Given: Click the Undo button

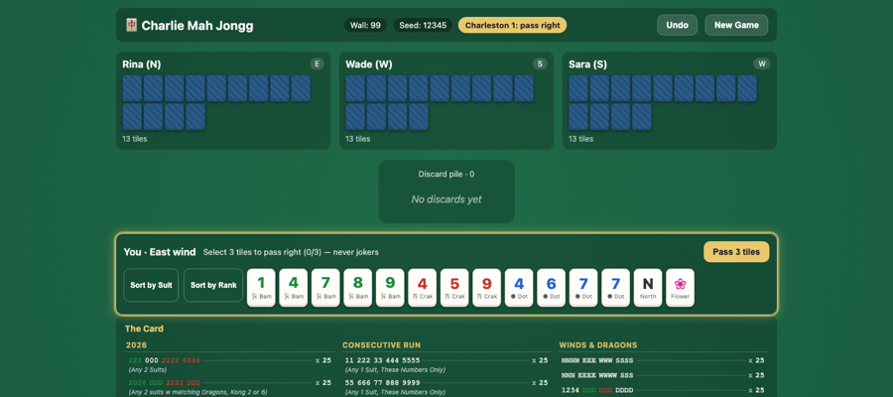Looking at the screenshot, I should (x=677, y=25).
